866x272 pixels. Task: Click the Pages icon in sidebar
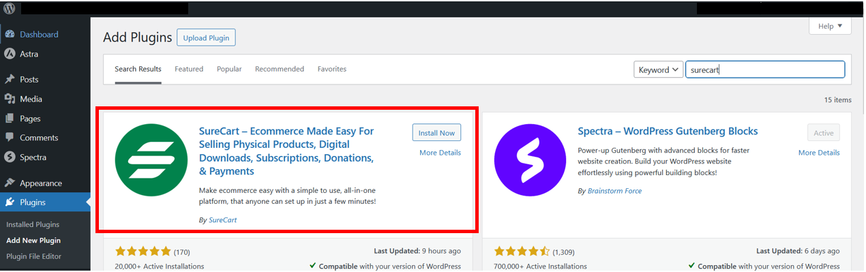[x=10, y=119]
